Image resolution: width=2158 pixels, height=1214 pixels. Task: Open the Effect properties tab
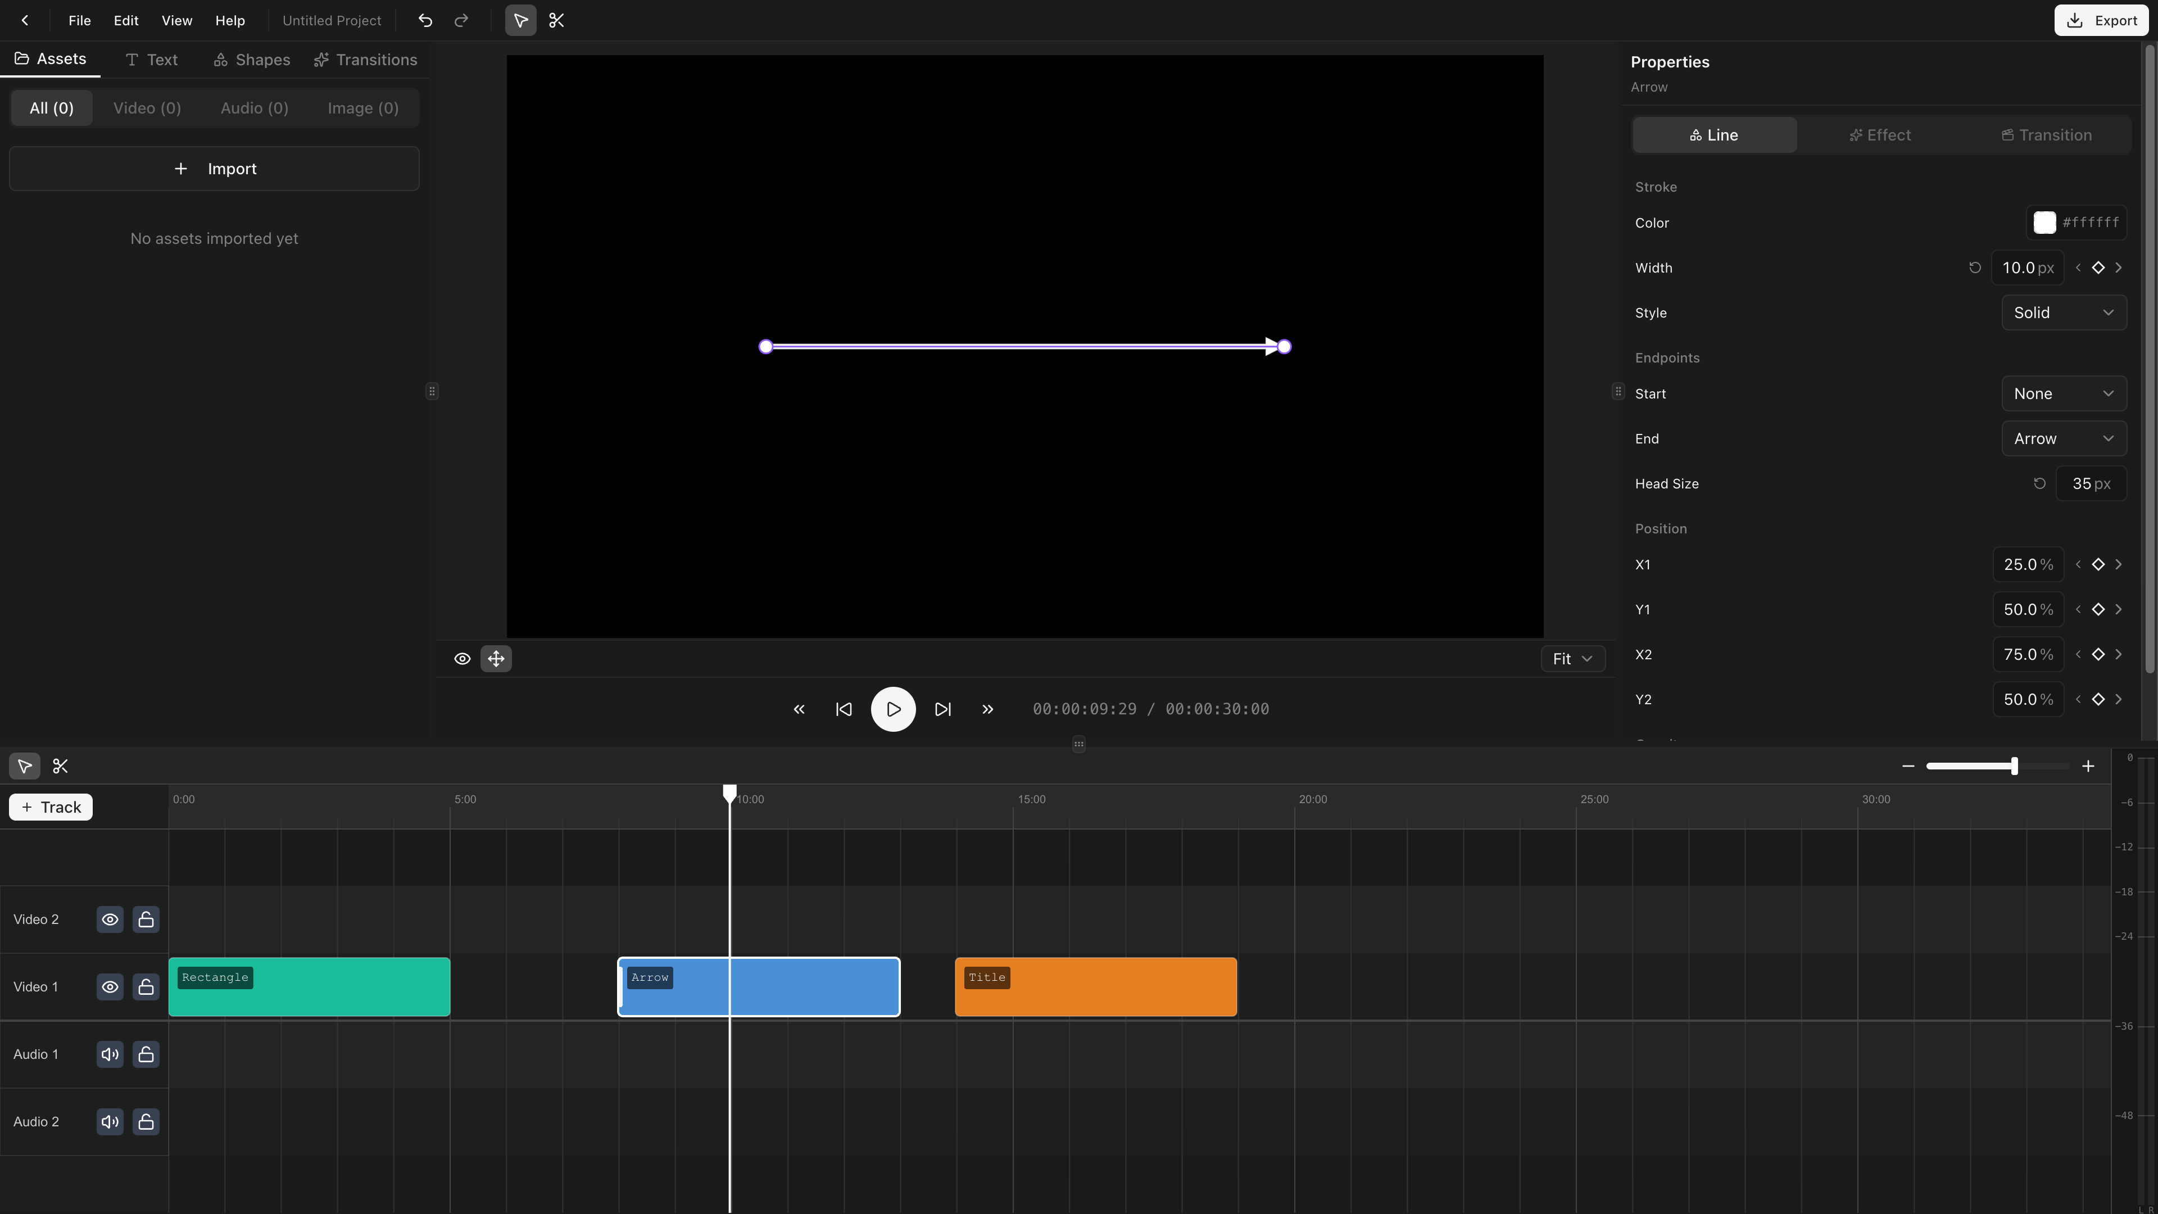point(1880,135)
